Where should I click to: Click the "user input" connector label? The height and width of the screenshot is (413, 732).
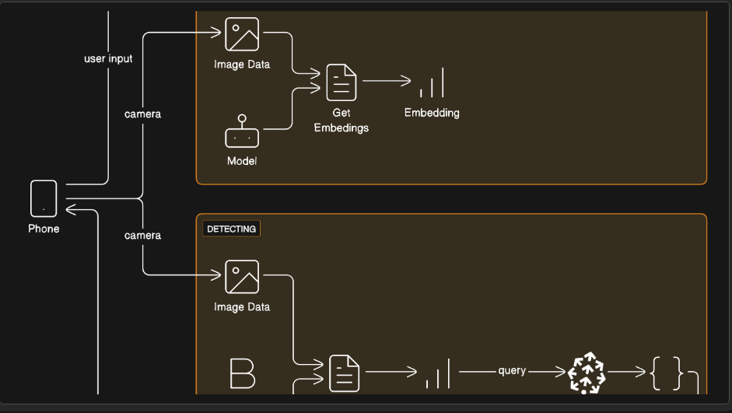click(x=108, y=58)
